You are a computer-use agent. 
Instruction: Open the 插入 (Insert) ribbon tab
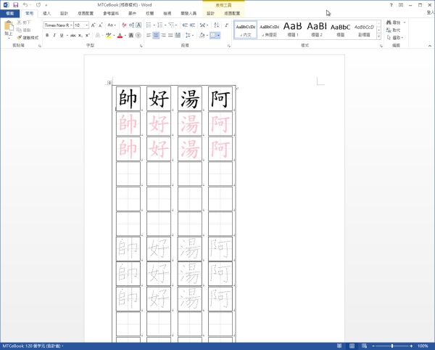46,14
